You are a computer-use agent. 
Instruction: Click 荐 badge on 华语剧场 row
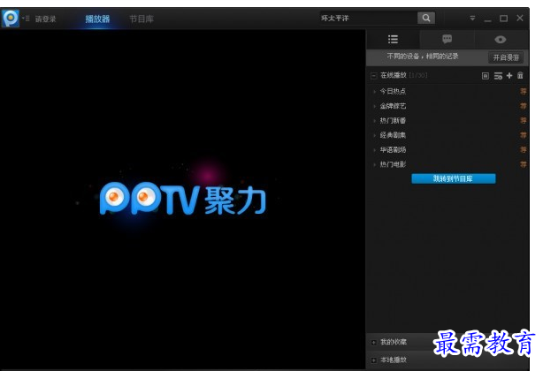(x=523, y=149)
